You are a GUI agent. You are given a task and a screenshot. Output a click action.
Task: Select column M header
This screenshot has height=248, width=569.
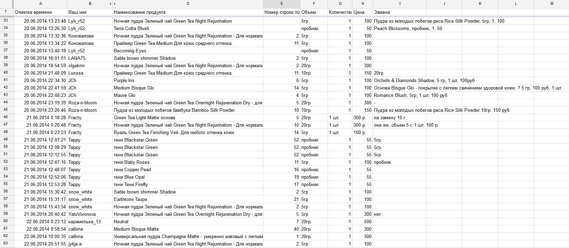click(x=552, y=4)
